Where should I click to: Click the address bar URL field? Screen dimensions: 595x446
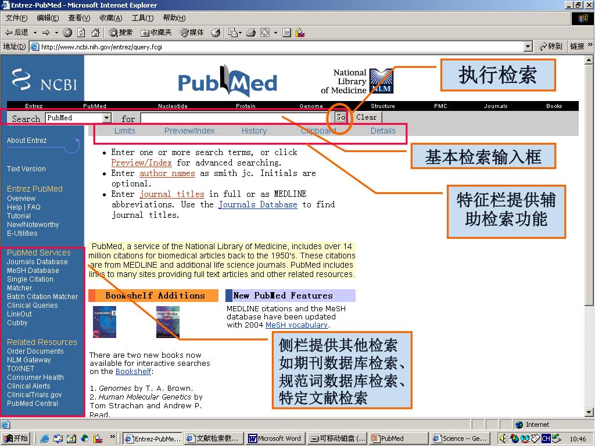point(281,46)
